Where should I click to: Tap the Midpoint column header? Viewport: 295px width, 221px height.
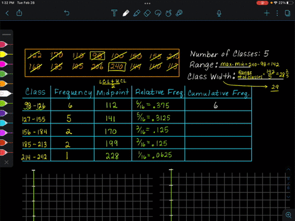click(x=112, y=93)
